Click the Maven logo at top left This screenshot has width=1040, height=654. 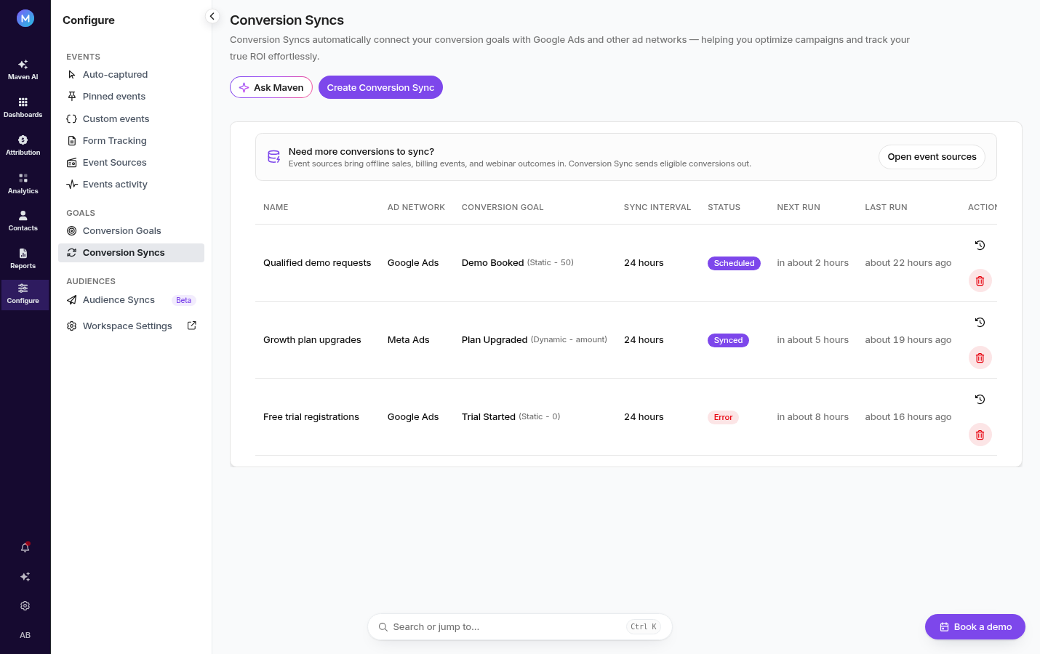(25, 18)
